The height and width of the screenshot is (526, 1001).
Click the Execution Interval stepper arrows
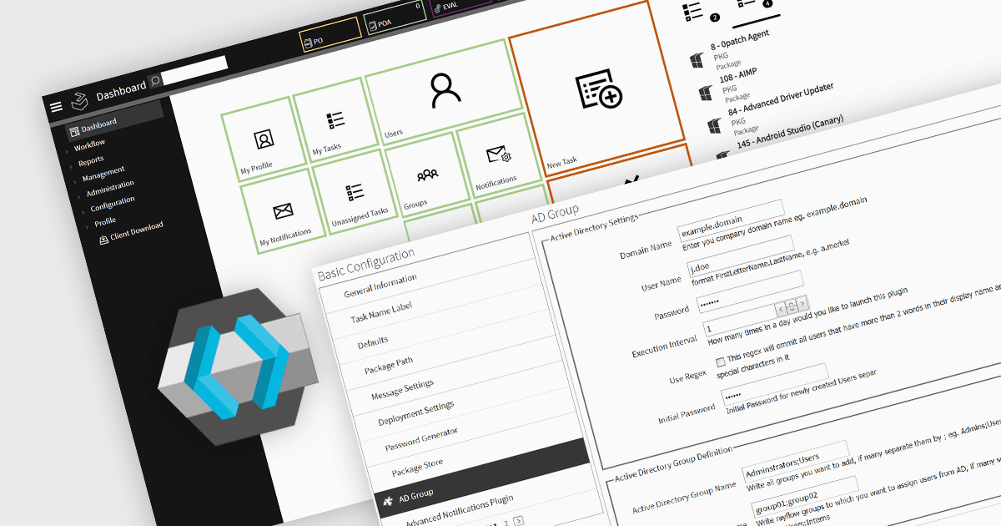(x=793, y=308)
